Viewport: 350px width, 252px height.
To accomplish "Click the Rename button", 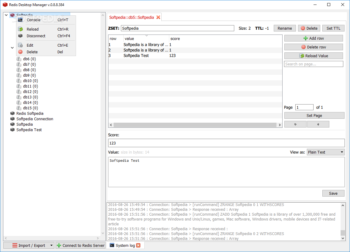I will tap(285, 28).
